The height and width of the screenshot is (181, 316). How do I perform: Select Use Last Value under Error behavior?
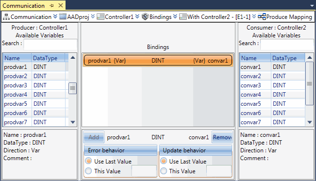click(x=88, y=161)
